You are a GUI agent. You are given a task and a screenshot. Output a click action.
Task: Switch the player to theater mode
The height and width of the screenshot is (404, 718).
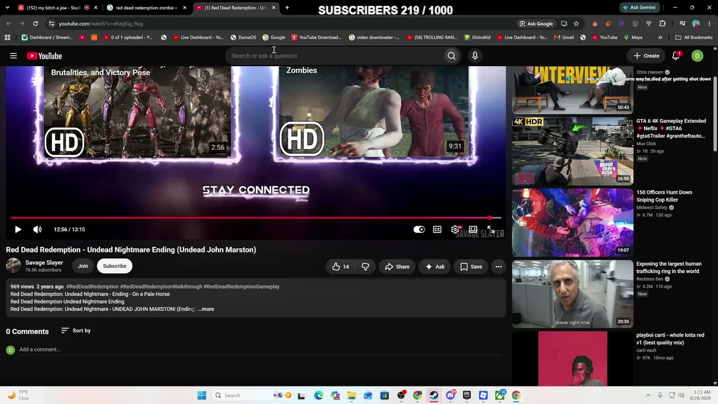(x=473, y=229)
